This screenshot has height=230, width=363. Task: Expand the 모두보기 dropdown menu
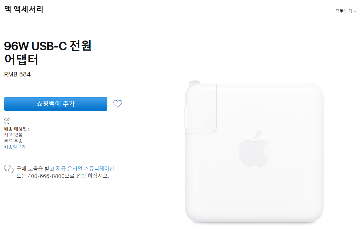[345, 11]
